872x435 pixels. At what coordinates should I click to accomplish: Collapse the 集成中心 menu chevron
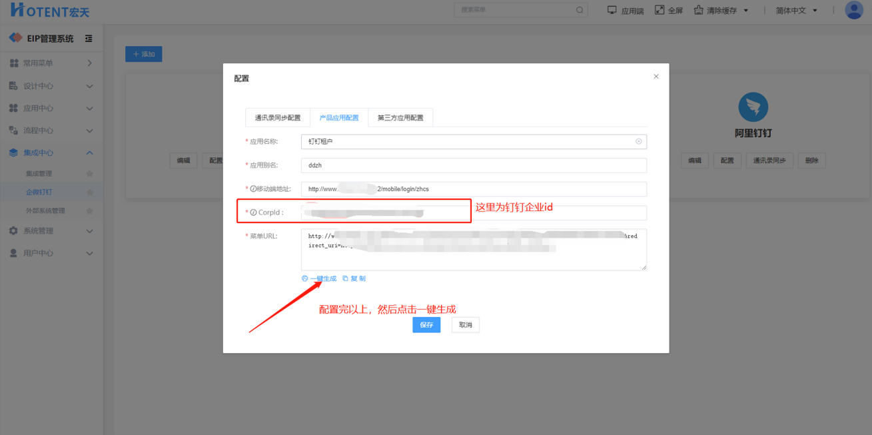[x=90, y=153]
